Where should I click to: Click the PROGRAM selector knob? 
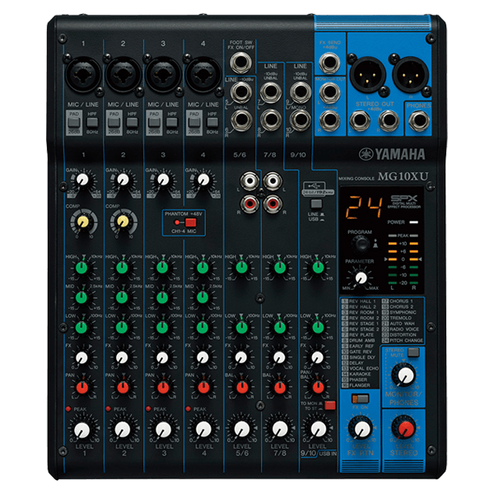click(361, 245)
